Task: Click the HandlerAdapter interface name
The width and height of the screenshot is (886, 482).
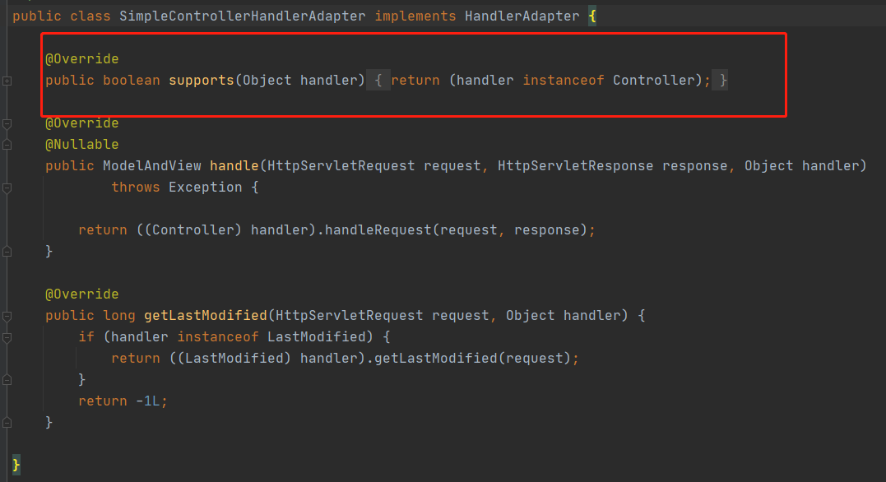Action: [522, 16]
